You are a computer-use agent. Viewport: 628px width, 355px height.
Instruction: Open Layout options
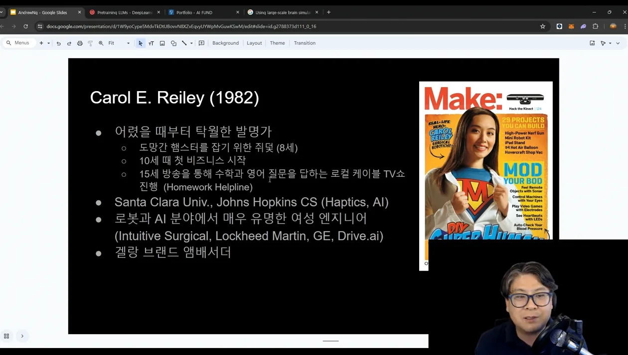254,43
